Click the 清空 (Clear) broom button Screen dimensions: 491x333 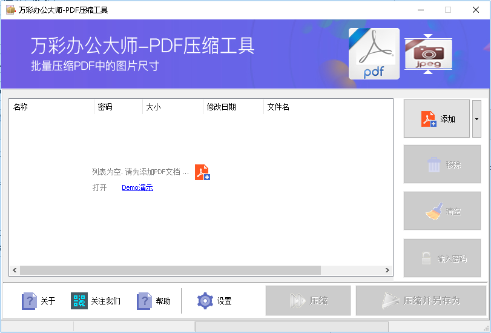pos(442,212)
